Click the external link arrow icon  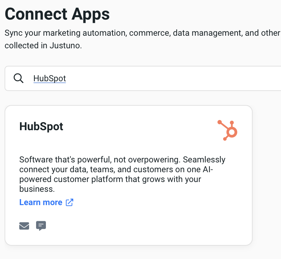click(x=69, y=202)
